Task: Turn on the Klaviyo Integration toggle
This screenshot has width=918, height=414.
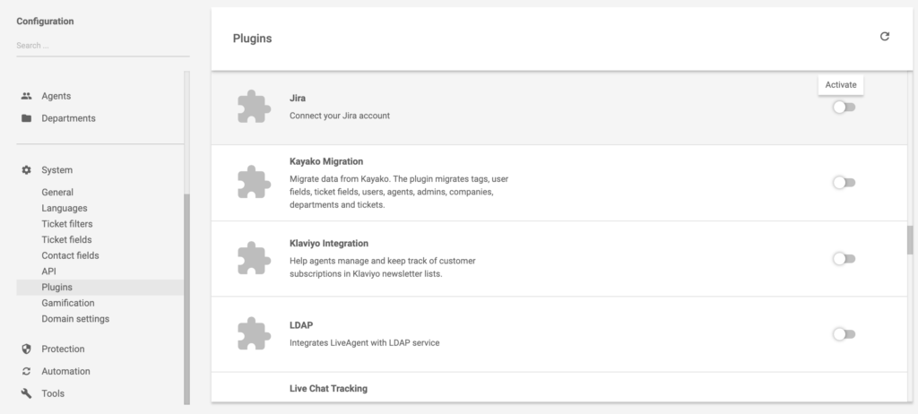Action: coord(844,259)
